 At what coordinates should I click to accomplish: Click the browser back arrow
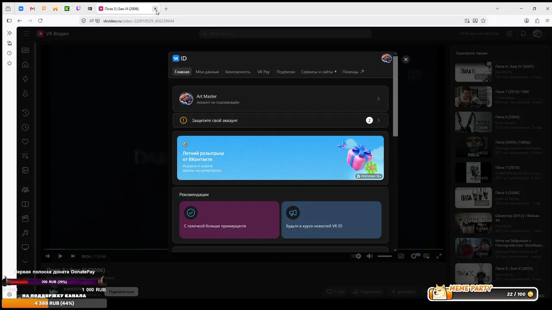(19, 21)
